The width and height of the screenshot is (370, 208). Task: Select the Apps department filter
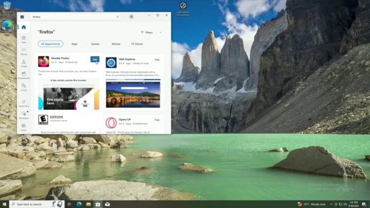pos(74,44)
